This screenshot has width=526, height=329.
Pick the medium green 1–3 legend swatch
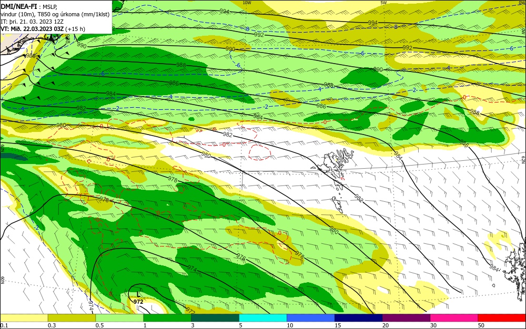tap(167, 318)
